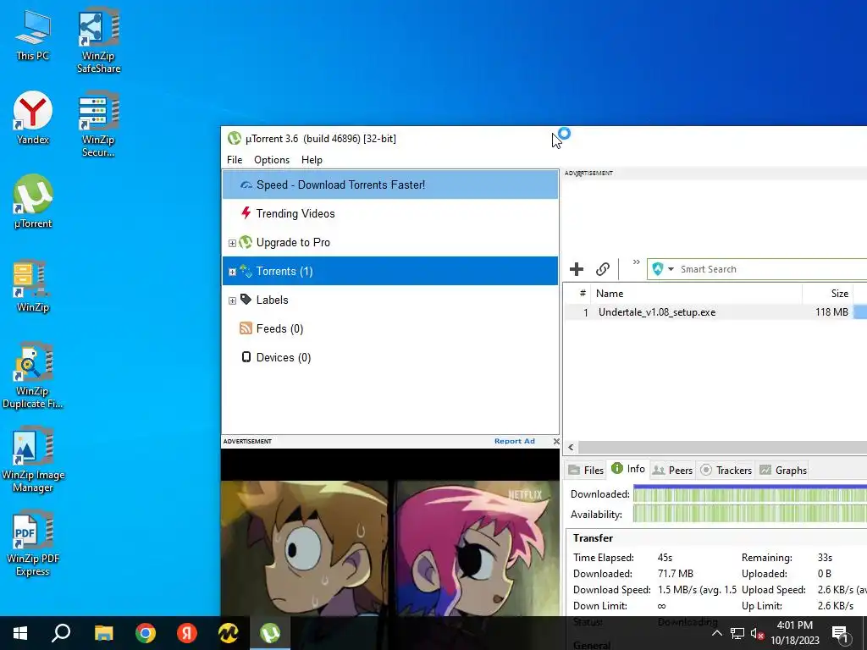Switch to the Graphs tab
The image size is (867, 650).
783,470
